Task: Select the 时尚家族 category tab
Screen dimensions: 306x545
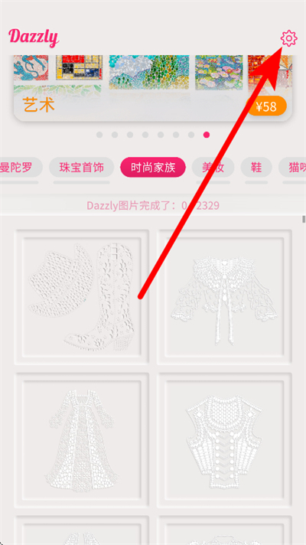Action: (153, 168)
